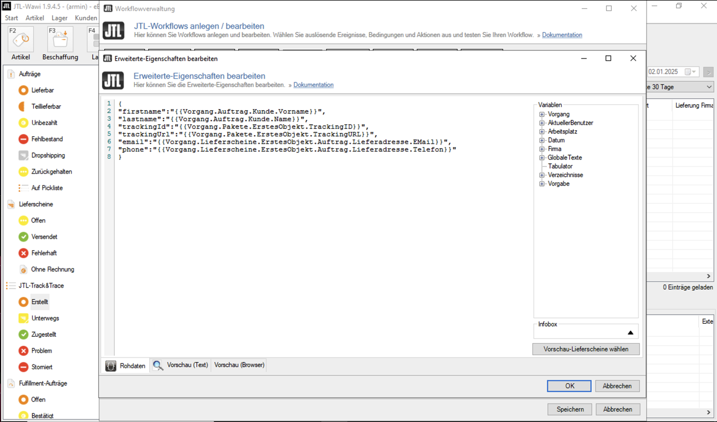The image size is (717, 422).
Task: Select the Tabulator variable item
Action: (560, 167)
